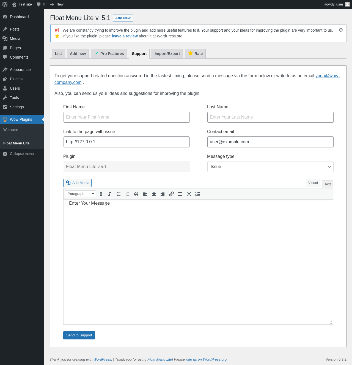Expand the Paragraph format dropdown
This screenshot has width=352, height=365.
80,194
